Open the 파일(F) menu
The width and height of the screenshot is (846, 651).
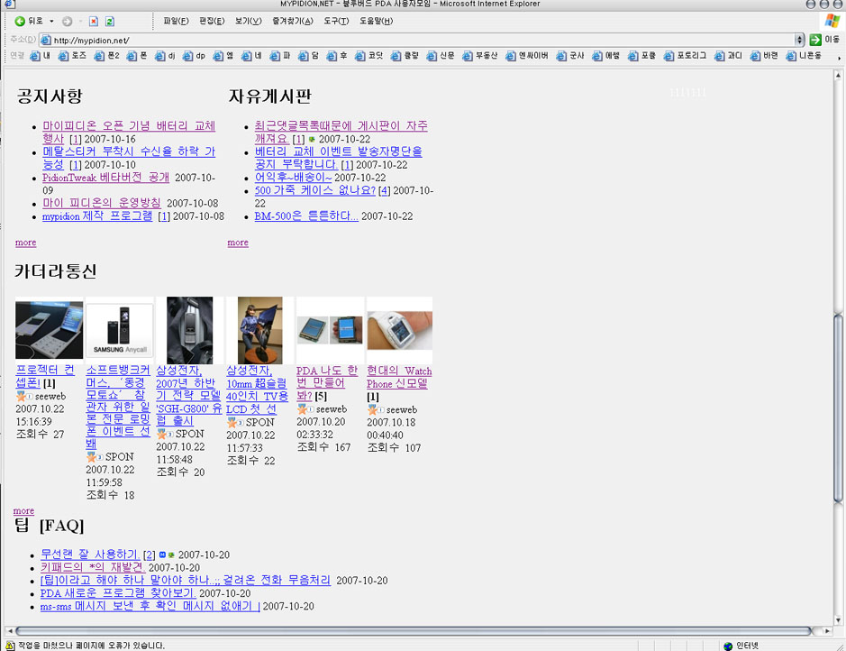pyautogui.click(x=176, y=21)
